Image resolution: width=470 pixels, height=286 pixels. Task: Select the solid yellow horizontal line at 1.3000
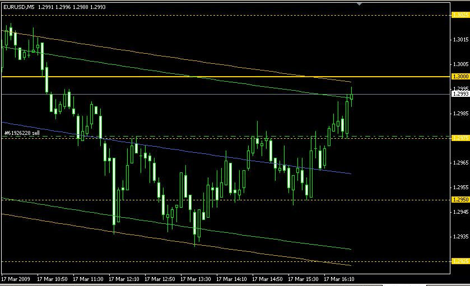[226, 77]
